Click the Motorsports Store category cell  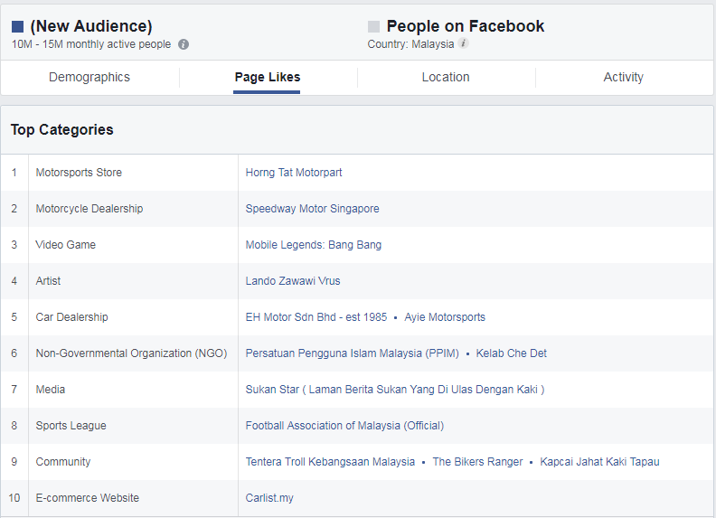click(133, 173)
